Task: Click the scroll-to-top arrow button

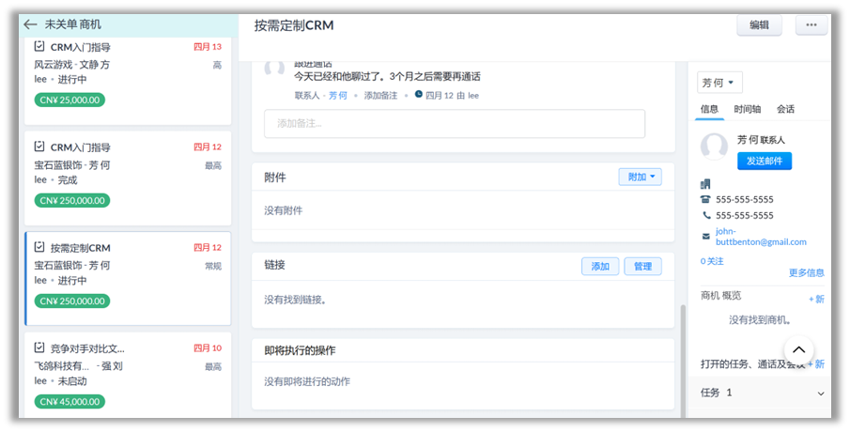Action: tap(798, 350)
